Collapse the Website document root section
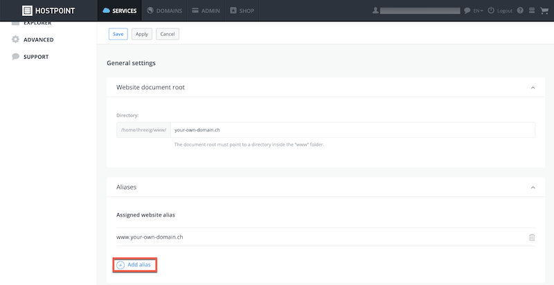The height and width of the screenshot is (285, 554). pyautogui.click(x=533, y=87)
